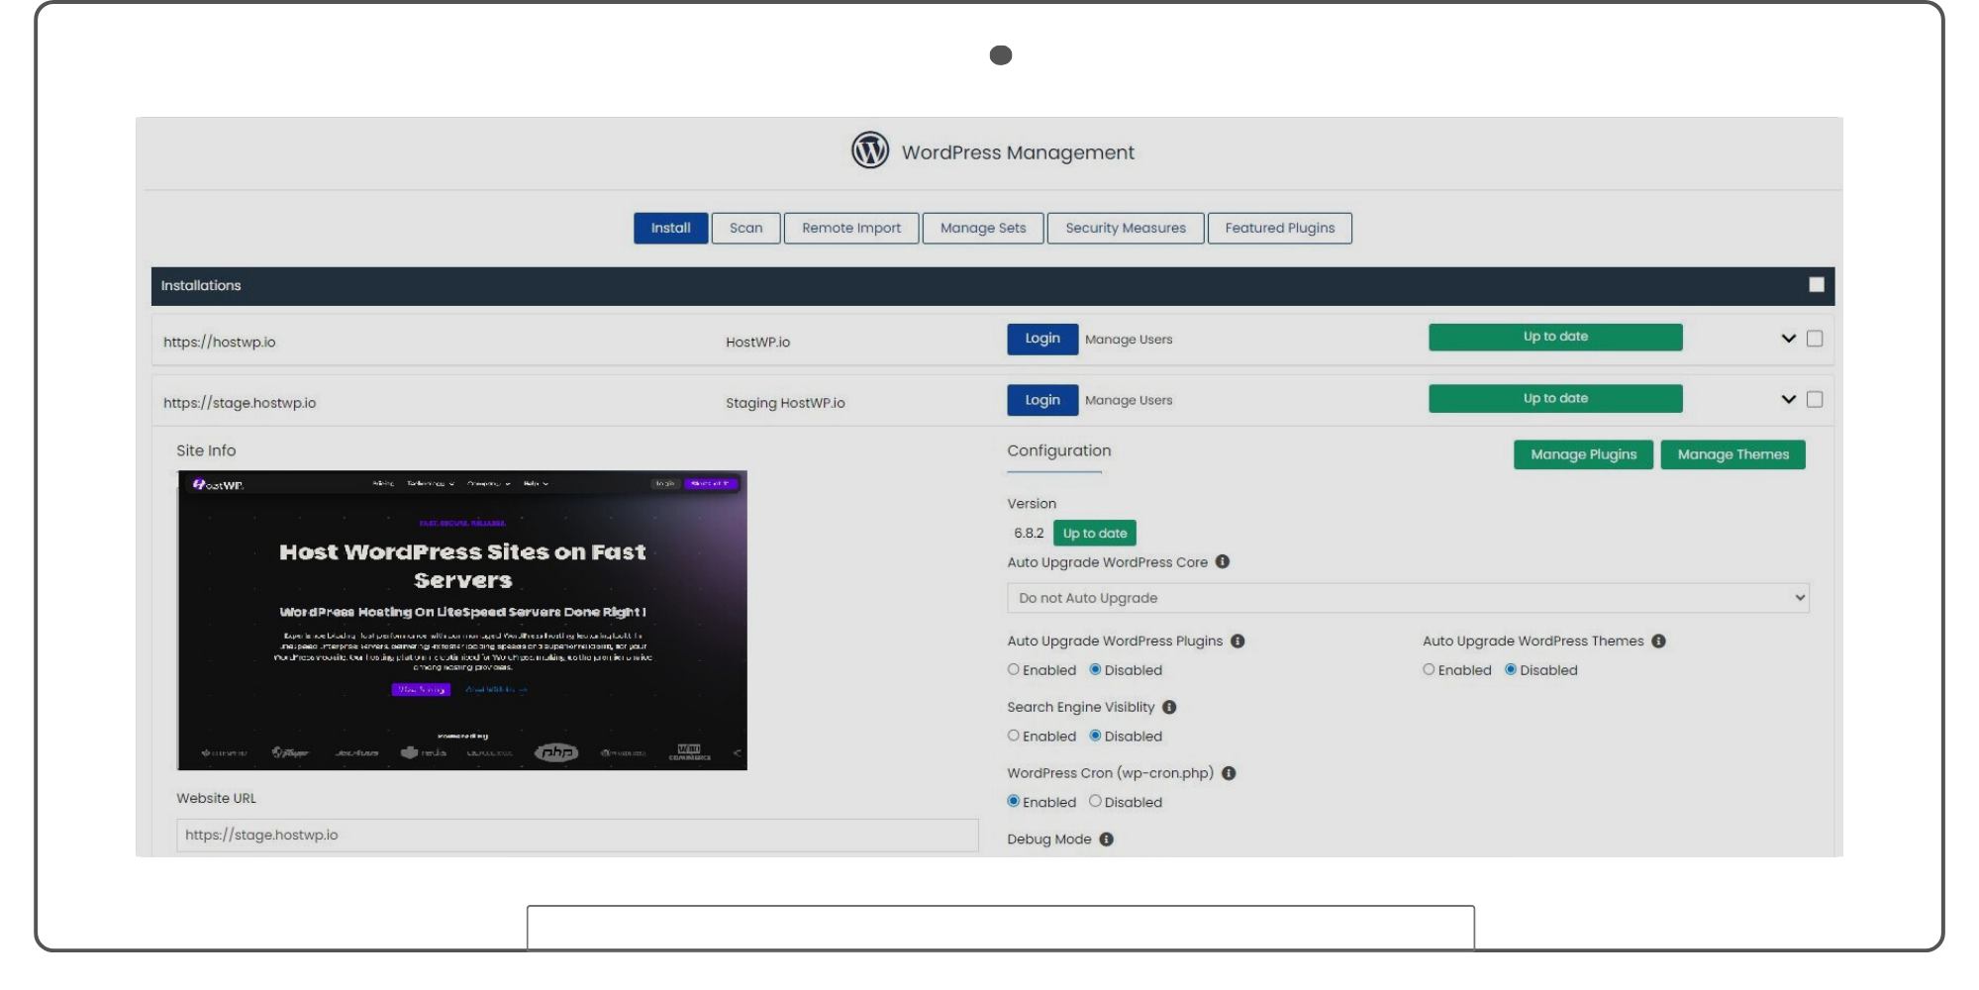Open the Search Engine Visiblity info tooltip
The width and height of the screenshot is (1979, 990).
[1170, 707]
